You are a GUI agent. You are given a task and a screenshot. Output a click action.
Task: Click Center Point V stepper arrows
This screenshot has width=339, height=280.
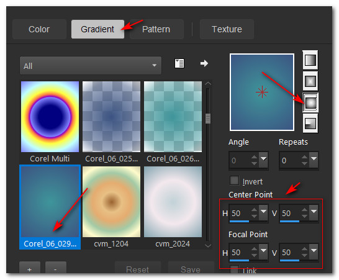(304, 213)
